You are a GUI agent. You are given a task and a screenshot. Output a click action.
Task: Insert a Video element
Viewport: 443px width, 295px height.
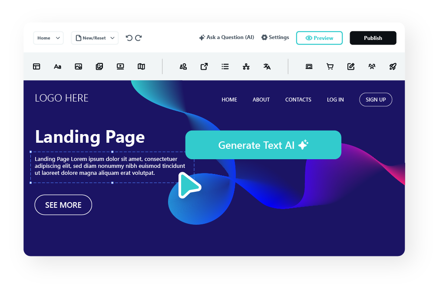(x=120, y=66)
